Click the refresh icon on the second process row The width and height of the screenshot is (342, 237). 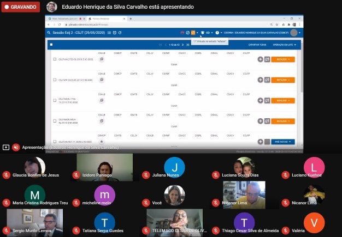[267, 80]
